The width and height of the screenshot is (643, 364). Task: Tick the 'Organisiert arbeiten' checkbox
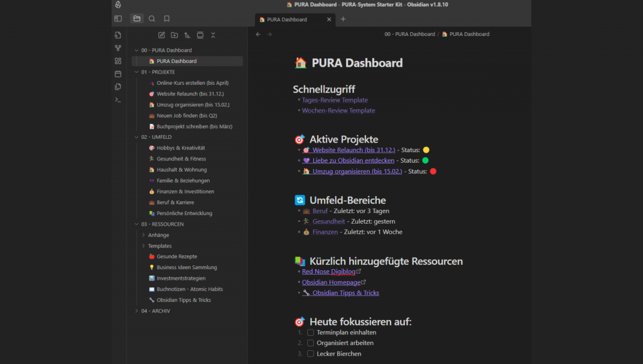coord(310,343)
